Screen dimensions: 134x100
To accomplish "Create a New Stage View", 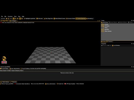I will click(48, 19).
